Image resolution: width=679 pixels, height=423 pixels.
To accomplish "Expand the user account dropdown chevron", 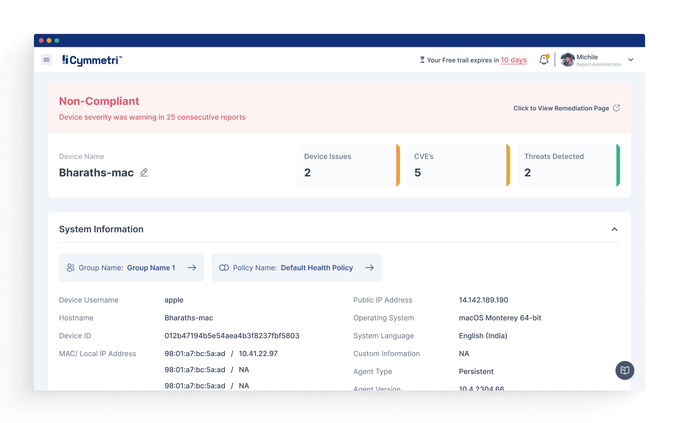I will (630, 60).
